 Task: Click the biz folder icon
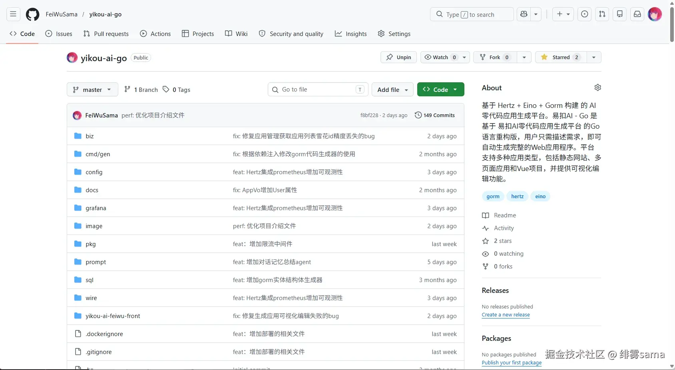click(78, 136)
